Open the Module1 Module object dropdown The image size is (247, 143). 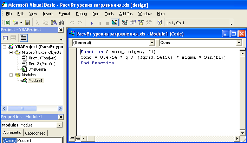pos(59,125)
